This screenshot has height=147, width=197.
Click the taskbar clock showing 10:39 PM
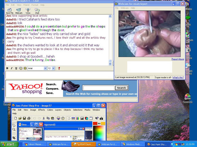[x=190, y=144]
